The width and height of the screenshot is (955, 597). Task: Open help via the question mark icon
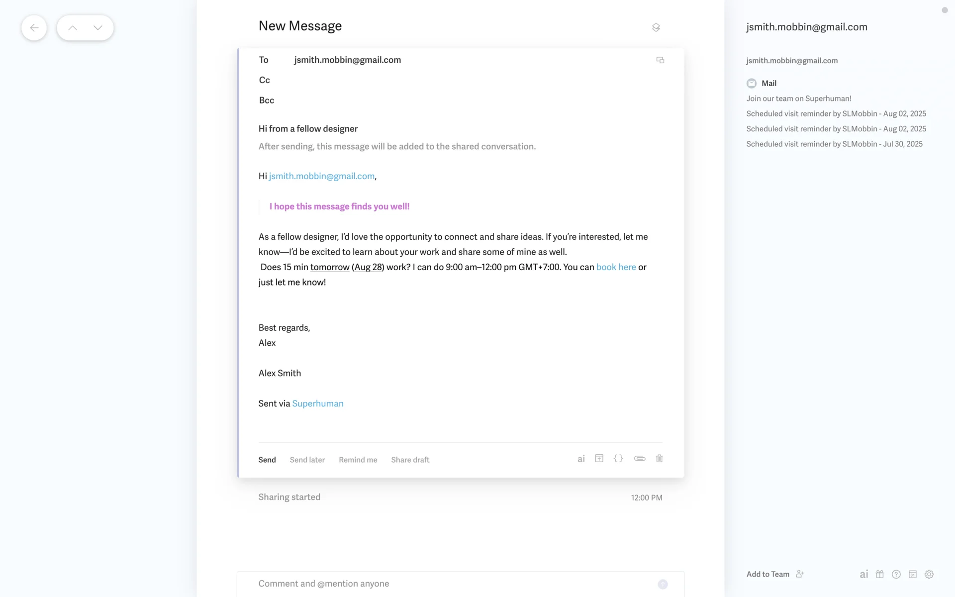point(896,574)
